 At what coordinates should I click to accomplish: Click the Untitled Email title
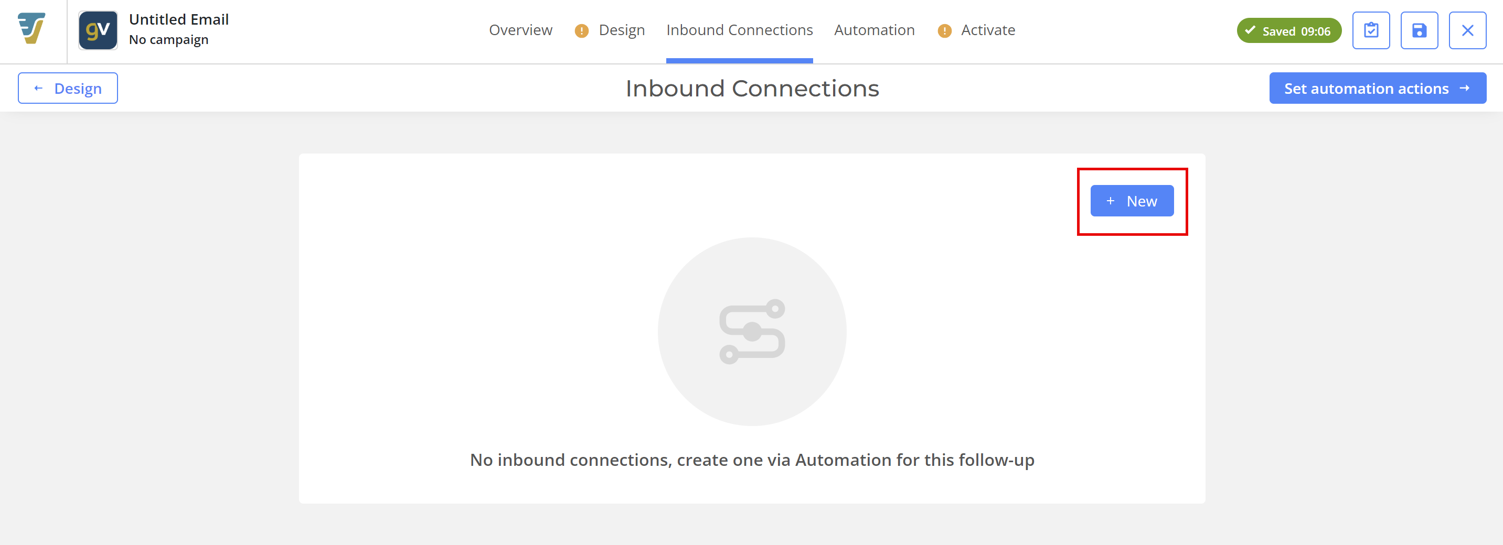(x=178, y=19)
